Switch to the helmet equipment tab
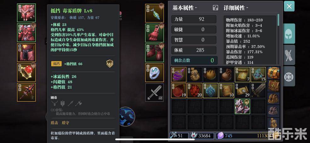The height and width of the screenshot is (143, 310). pyautogui.click(x=289, y=34)
